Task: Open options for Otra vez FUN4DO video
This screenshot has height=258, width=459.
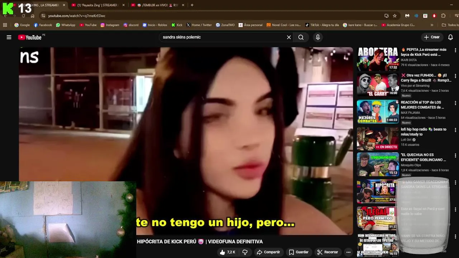Action: point(455,76)
